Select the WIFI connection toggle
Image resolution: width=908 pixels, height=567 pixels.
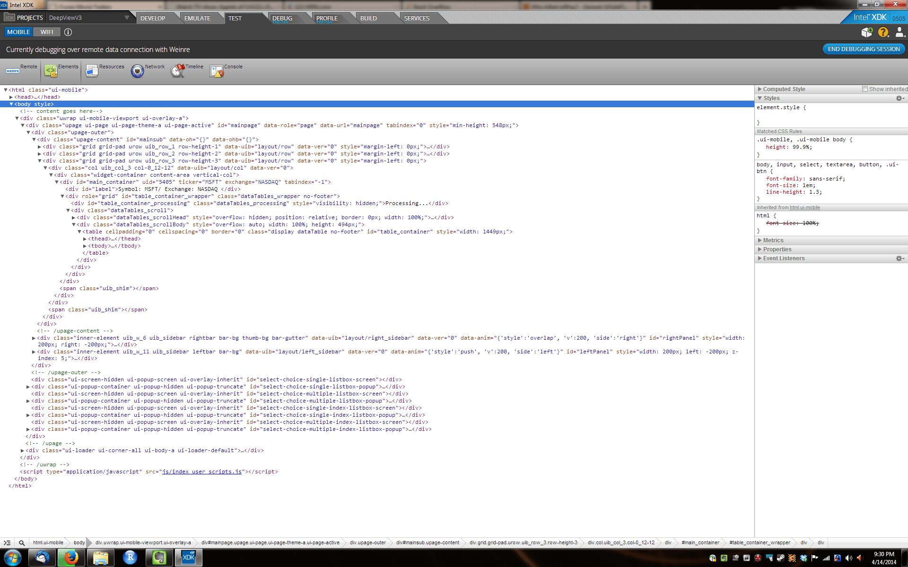coord(47,32)
